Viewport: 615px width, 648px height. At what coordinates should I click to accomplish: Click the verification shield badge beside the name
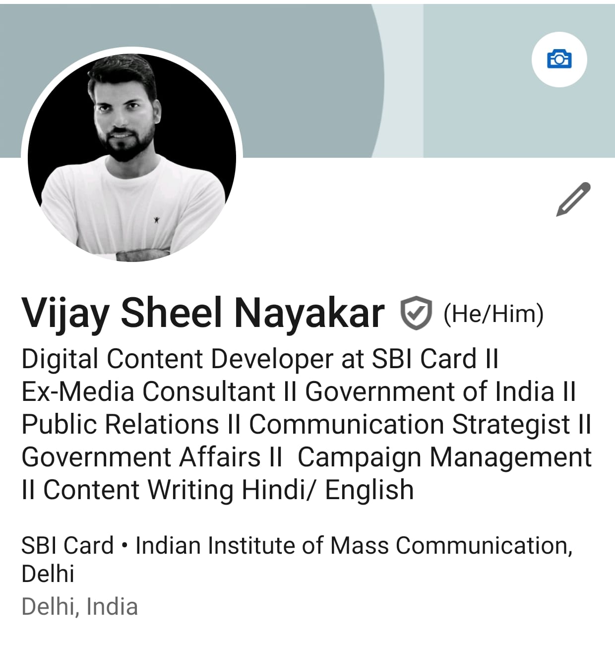(416, 313)
